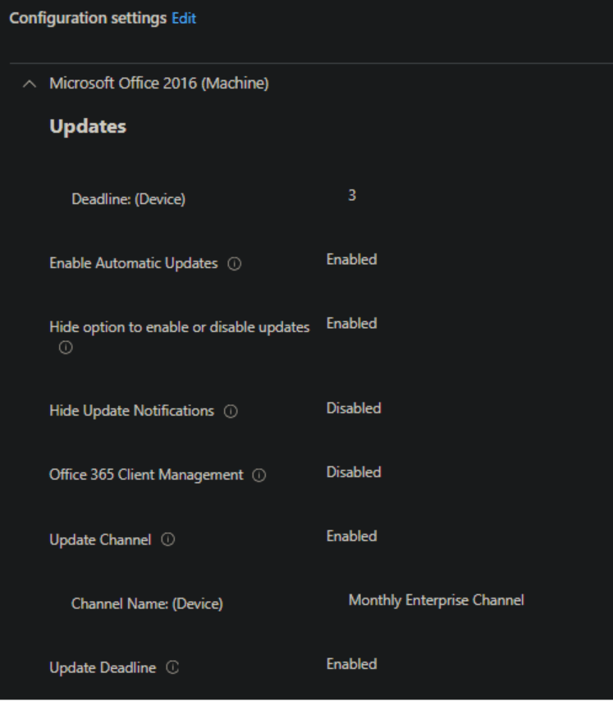Select Enabled value of Update Channel
The width and height of the screenshot is (613, 701).
pos(352,536)
